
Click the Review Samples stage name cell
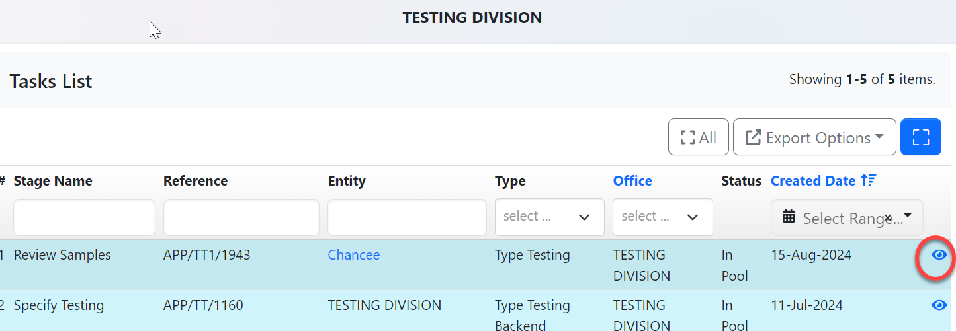pyautogui.click(x=62, y=255)
